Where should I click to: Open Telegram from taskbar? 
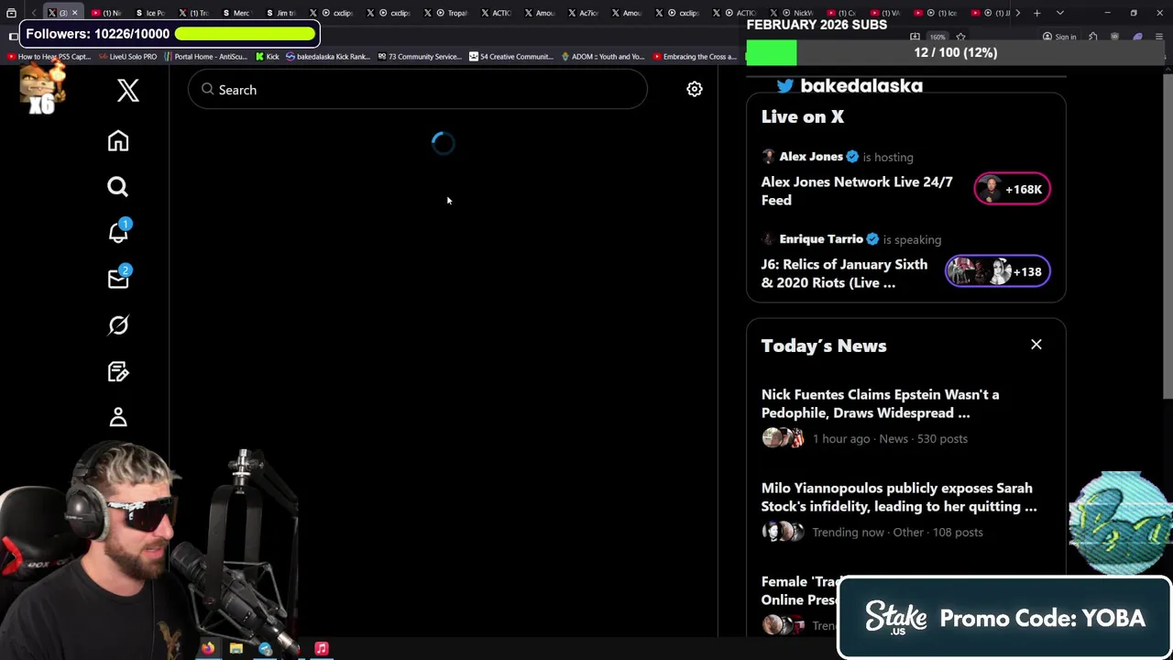point(265,648)
